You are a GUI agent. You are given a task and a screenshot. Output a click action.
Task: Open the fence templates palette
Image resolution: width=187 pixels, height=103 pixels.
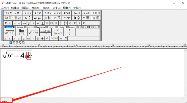8,18
